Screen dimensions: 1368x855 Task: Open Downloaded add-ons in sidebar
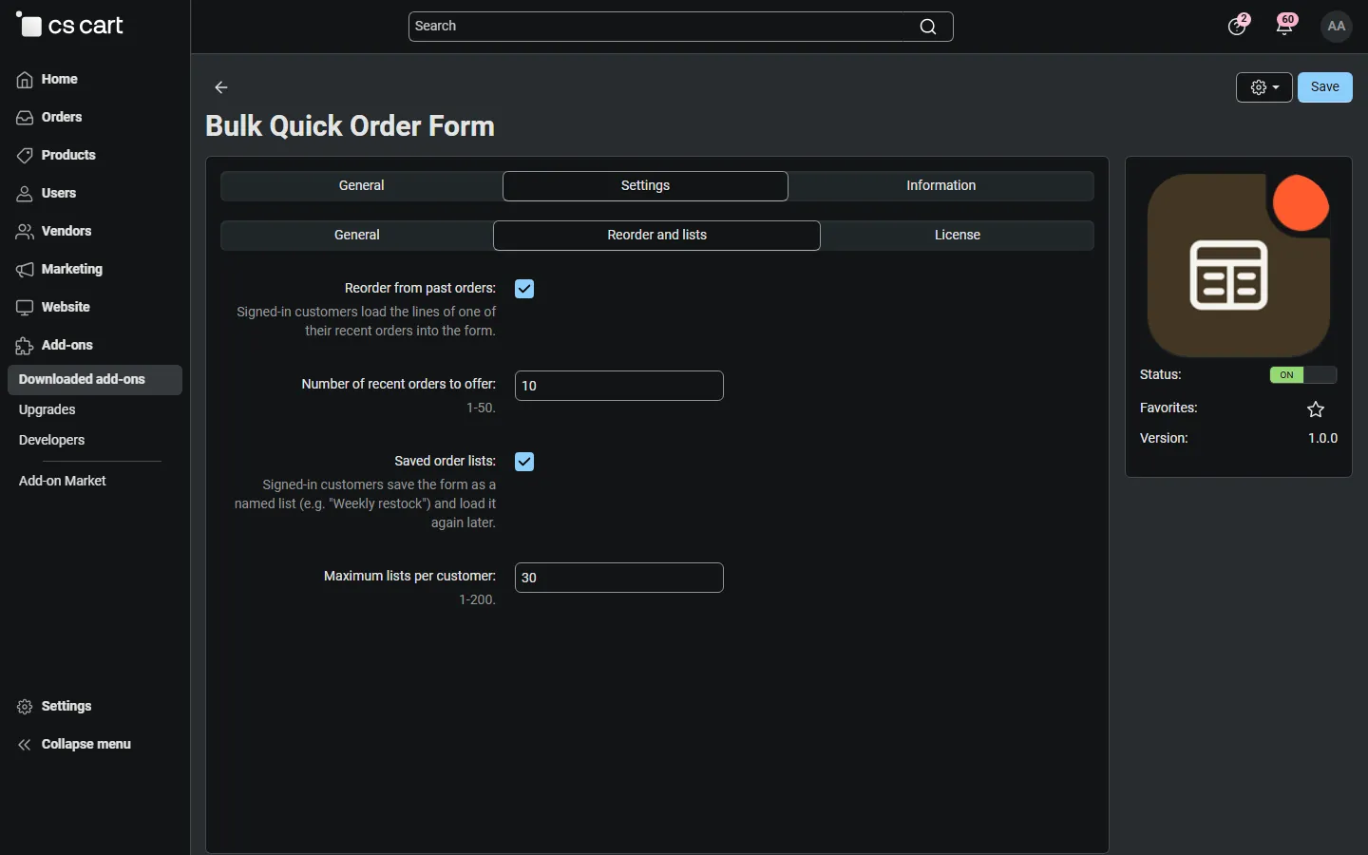(x=95, y=380)
